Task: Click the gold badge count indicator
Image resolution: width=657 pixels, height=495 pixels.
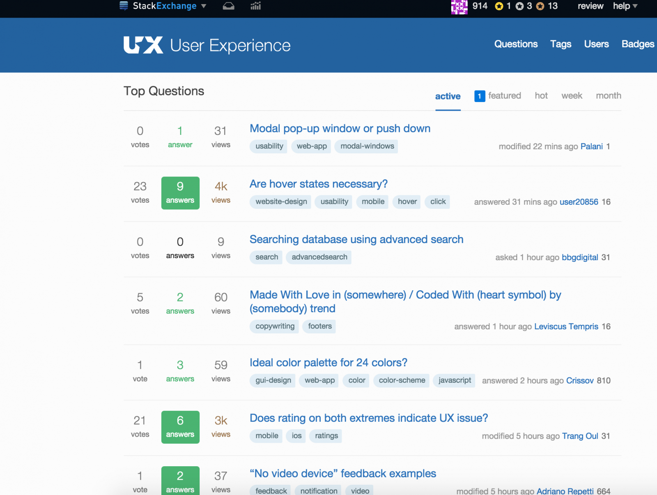Action: [503, 6]
